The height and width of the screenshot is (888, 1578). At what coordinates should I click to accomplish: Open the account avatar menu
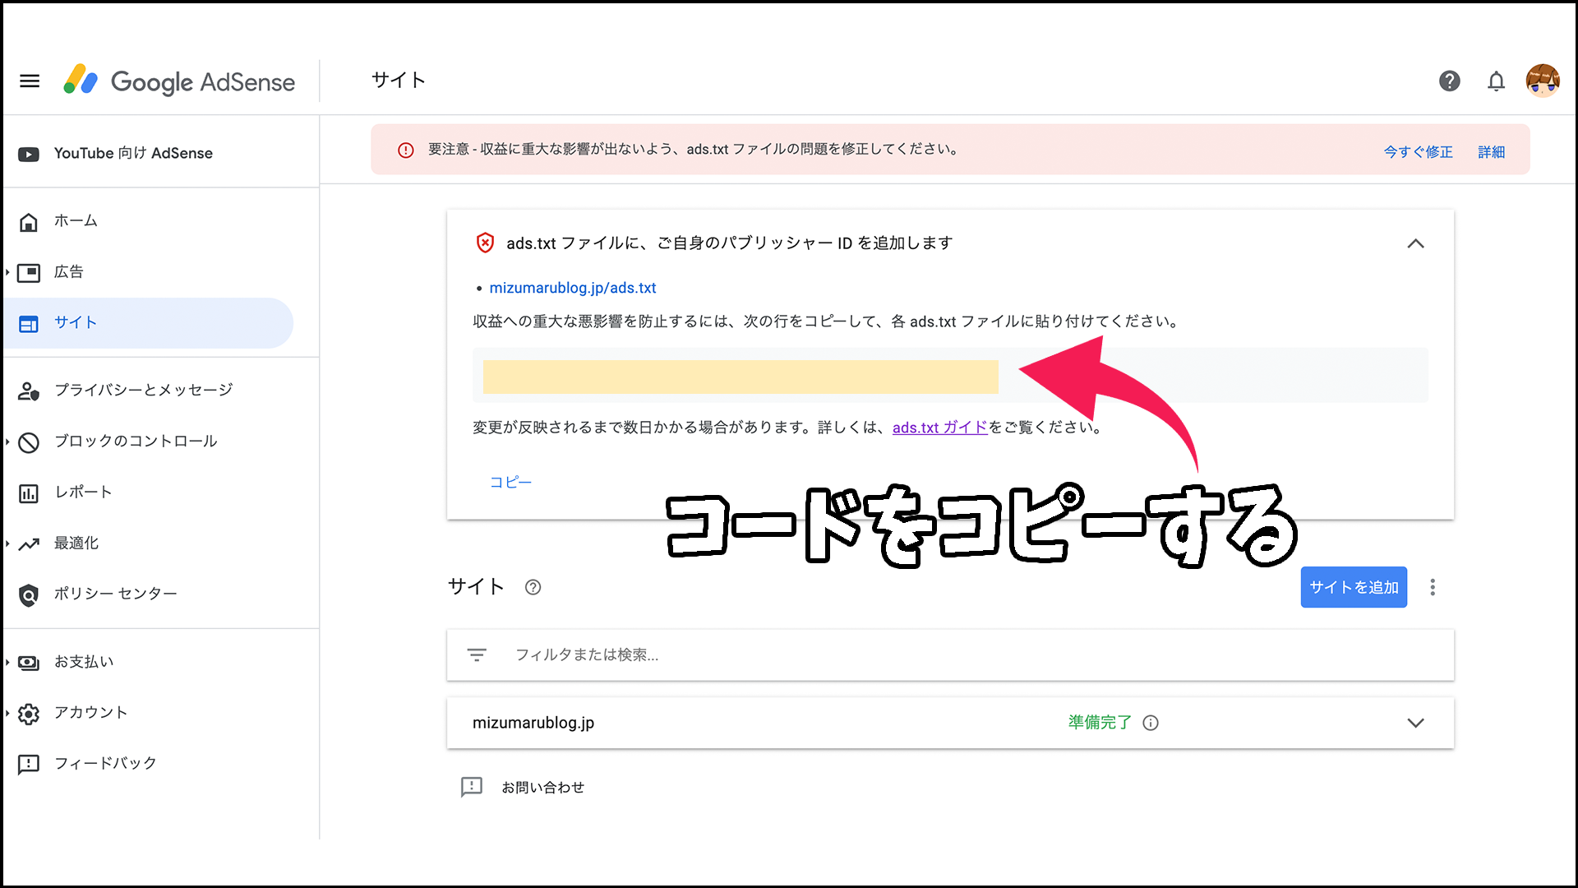coord(1543,81)
